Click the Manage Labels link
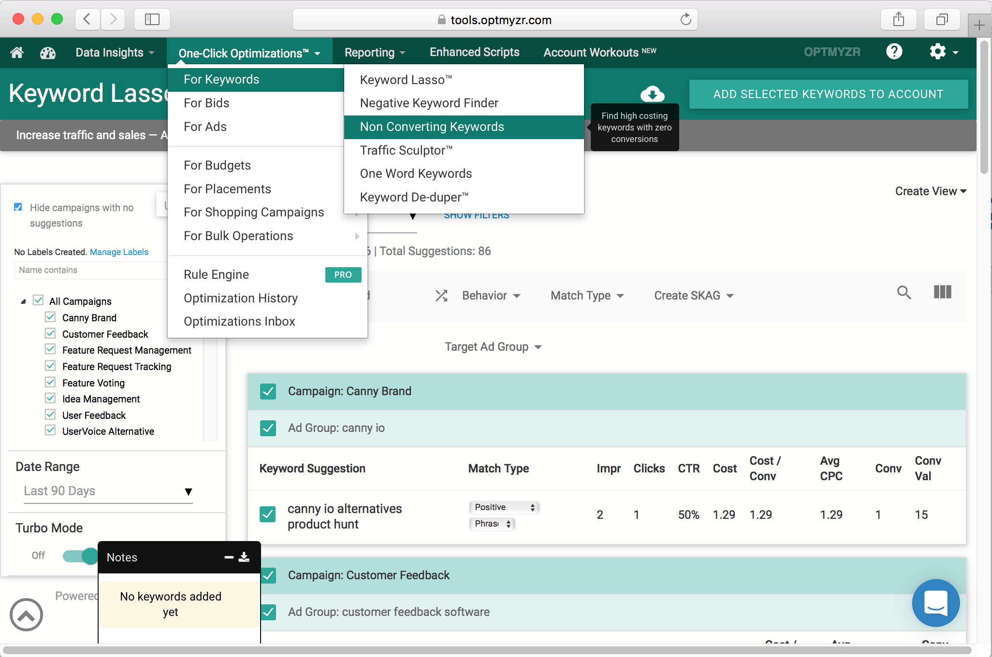The width and height of the screenshot is (992, 657). [119, 252]
